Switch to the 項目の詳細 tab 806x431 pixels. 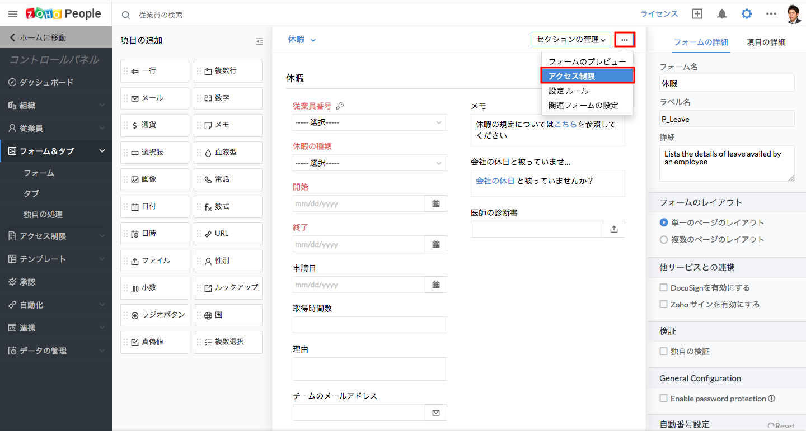pos(766,42)
